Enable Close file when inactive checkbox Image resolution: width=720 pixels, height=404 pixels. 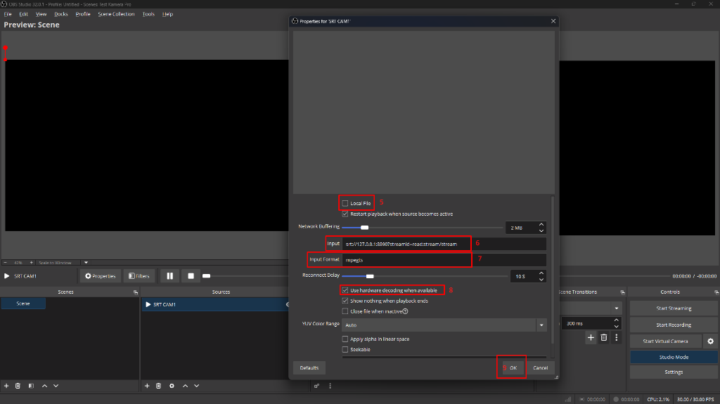345,311
